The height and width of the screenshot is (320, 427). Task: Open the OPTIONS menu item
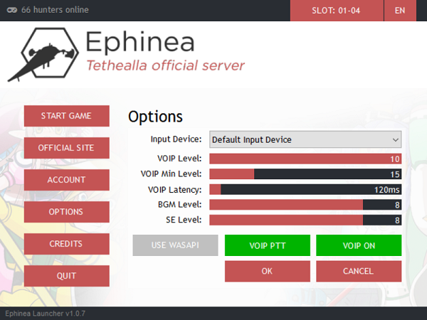click(x=67, y=212)
